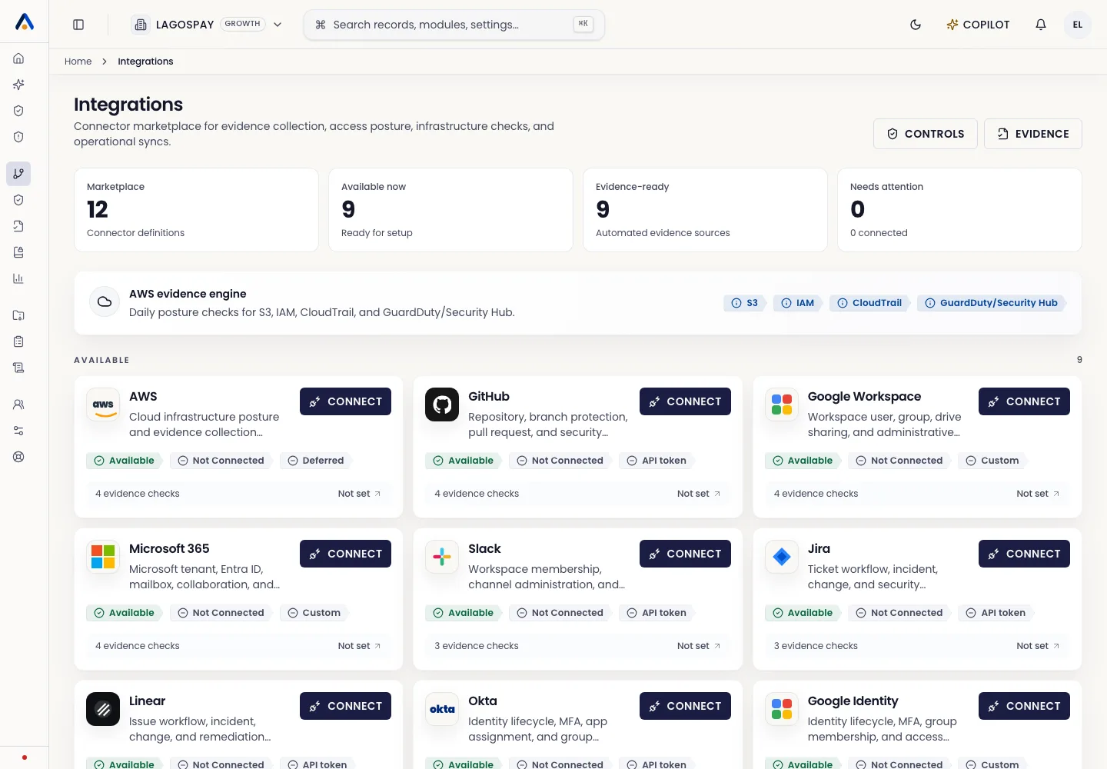Open the shield alert icon in the sidebar
This screenshot has width=1107, height=769.
pos(18,137)
